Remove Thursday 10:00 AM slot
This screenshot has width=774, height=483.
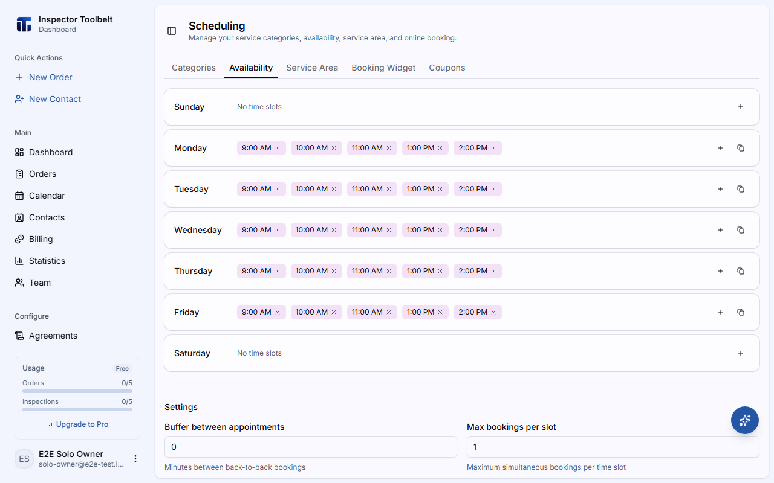point(334,271)
